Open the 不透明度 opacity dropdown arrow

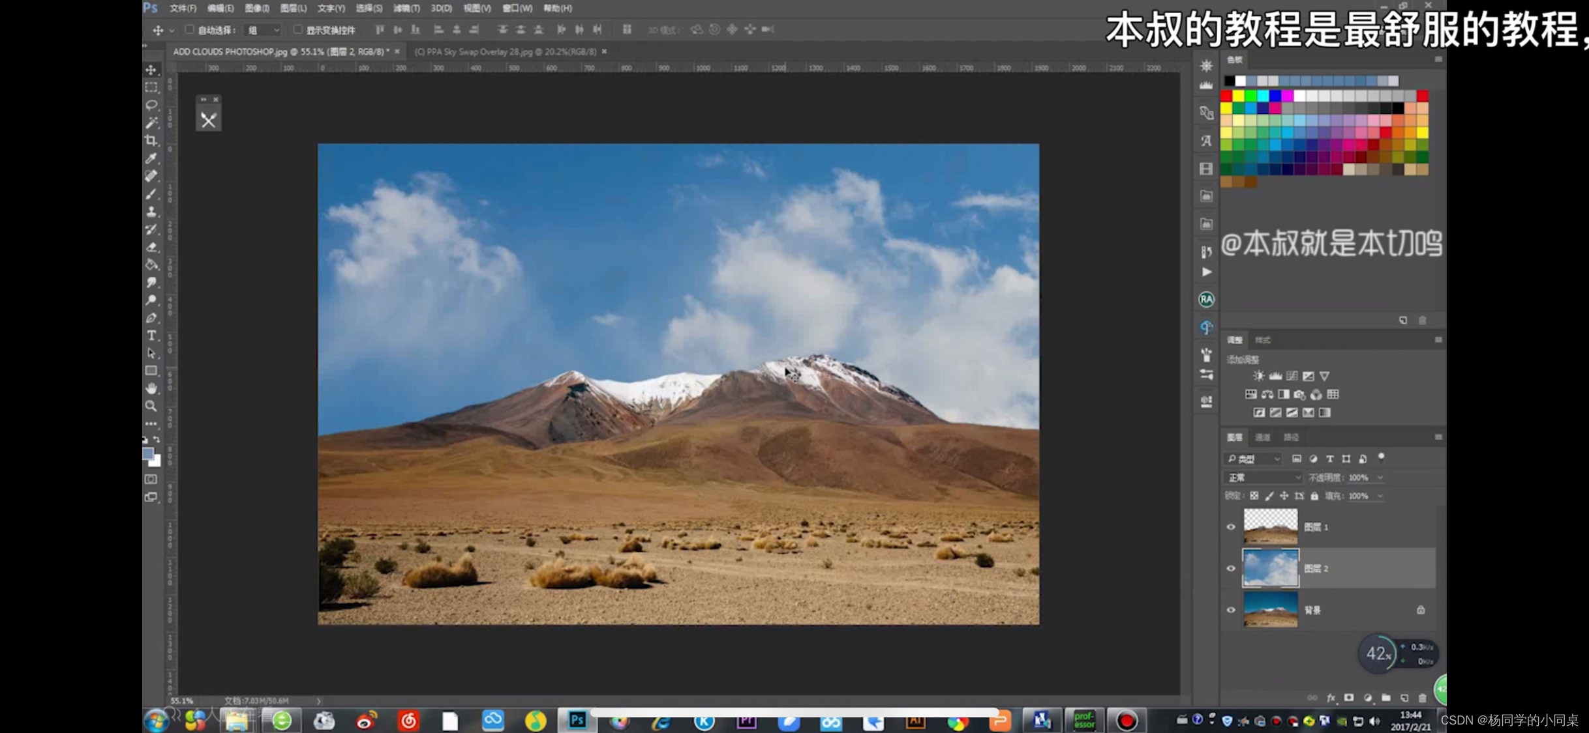(1380, 478)
